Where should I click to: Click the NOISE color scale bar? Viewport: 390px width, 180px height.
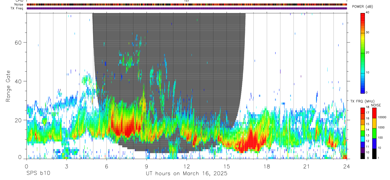tap(374, 133)
